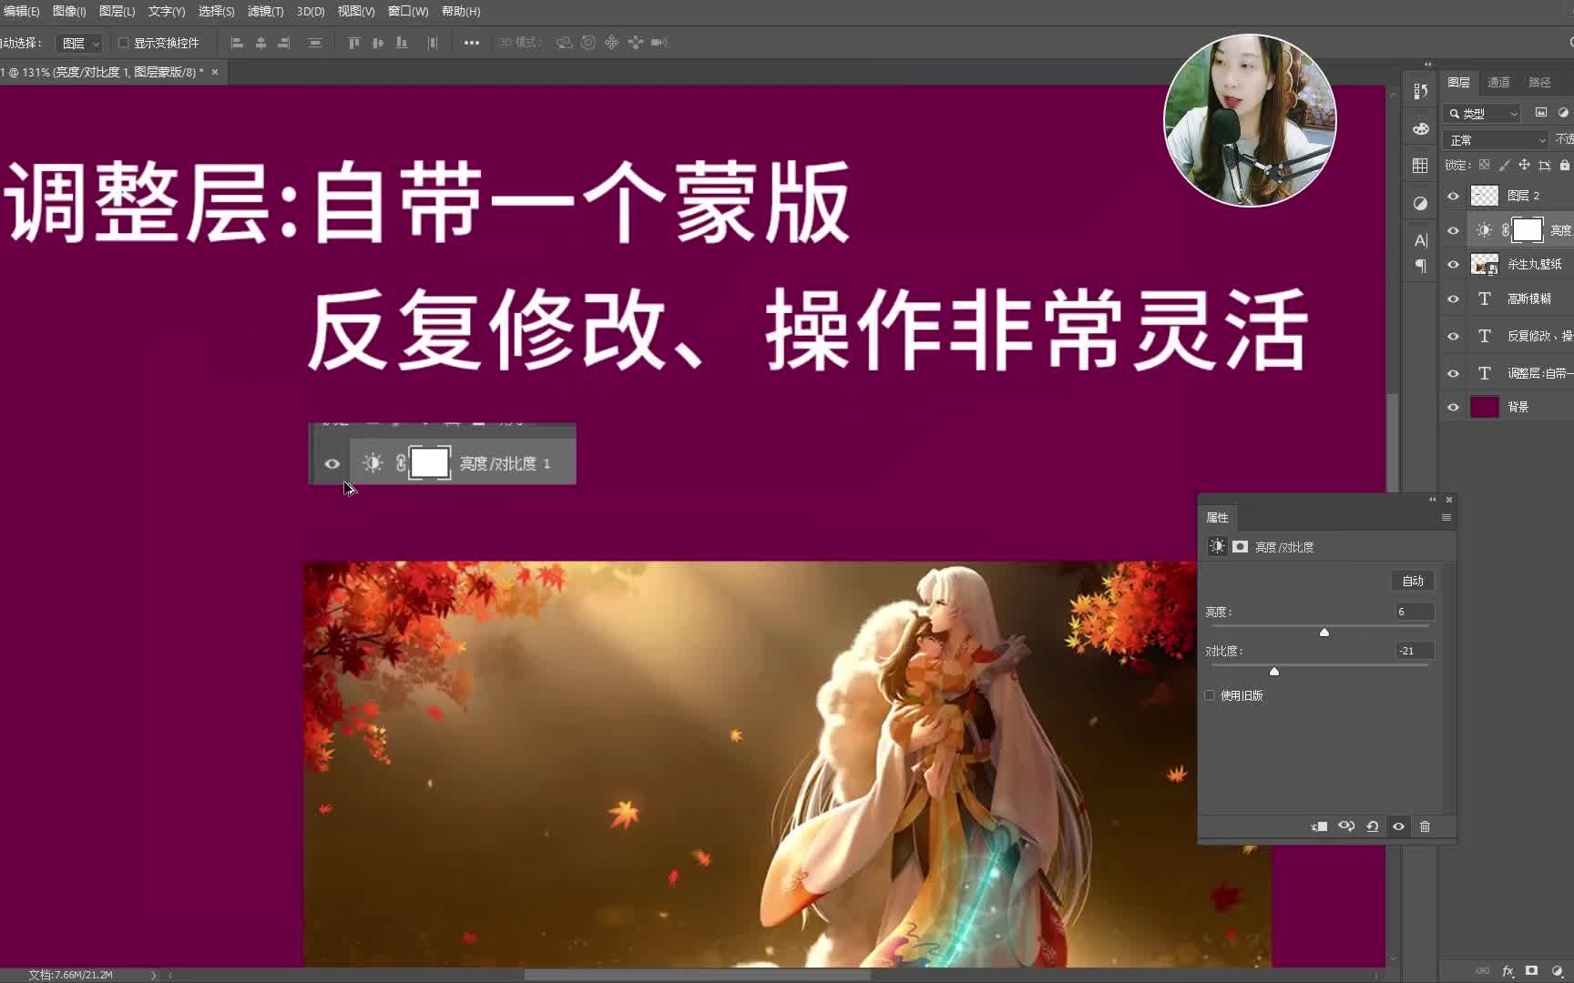The width and height of the screenshot is (1574, 983).
Task: Click view previous state icon in Properties
Action: pyautogui.click(x=1346, y=826)
